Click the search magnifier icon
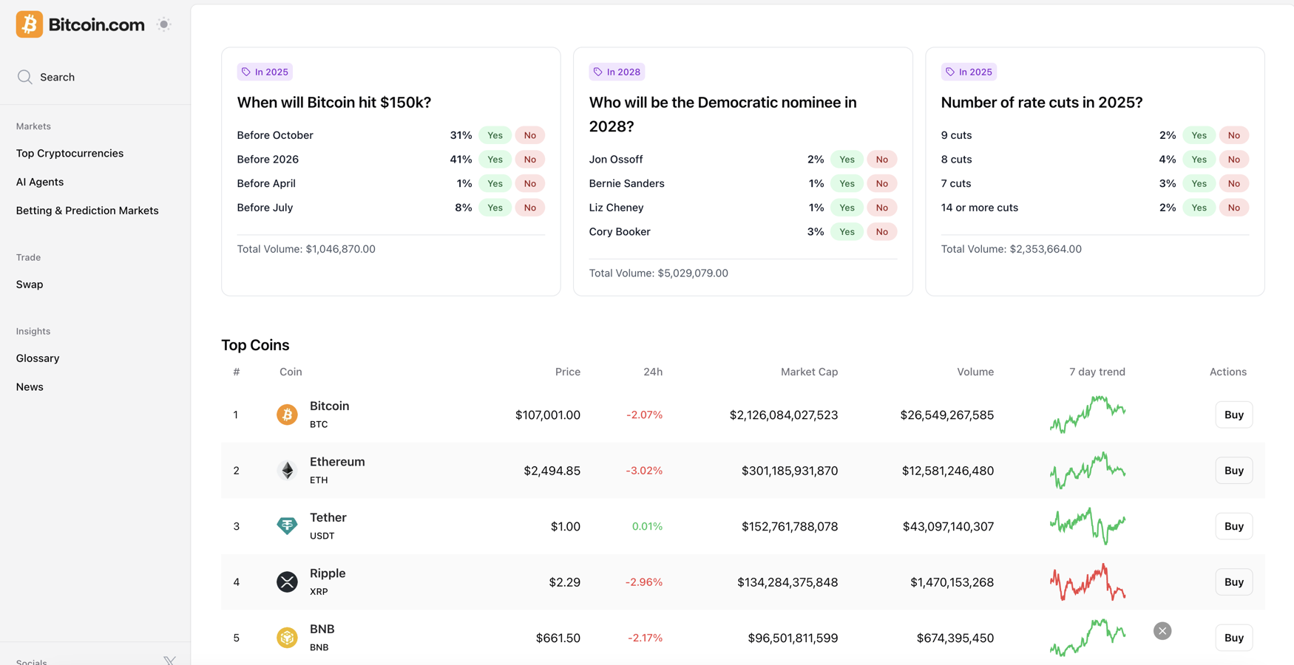The image size is (1294, 665). coord(25,77)
